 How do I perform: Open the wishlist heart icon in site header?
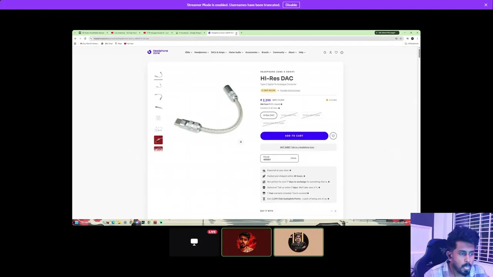(336, 52)
